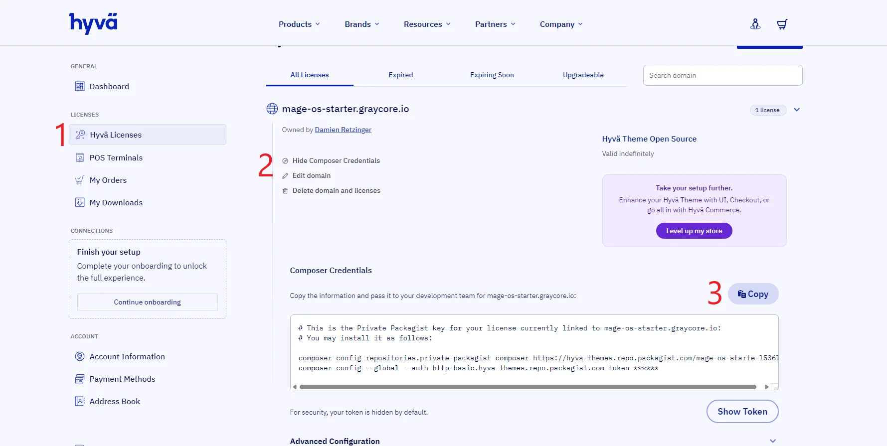Viewport: 887px width, 446px height.
Task: Click the My Downloads icon
Action: 80,202
